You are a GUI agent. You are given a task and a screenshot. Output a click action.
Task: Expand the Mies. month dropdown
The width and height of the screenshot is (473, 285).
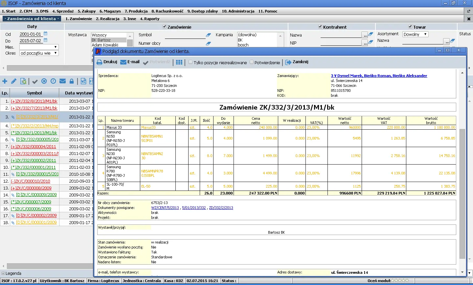coord(56,47)
